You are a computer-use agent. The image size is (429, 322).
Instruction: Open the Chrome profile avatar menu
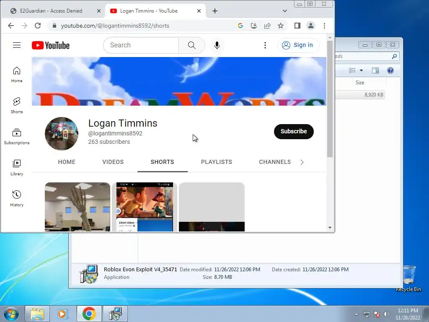pos(311,26)
